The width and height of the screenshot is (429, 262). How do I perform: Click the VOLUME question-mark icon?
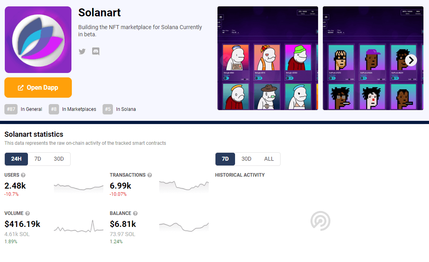pos(27,213)
